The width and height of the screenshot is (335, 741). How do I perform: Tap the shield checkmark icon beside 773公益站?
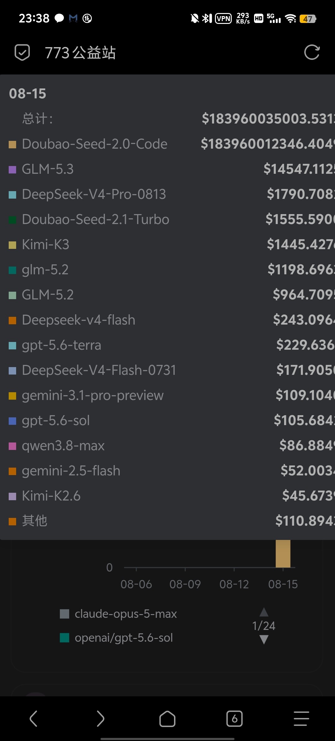click(22, 52)
